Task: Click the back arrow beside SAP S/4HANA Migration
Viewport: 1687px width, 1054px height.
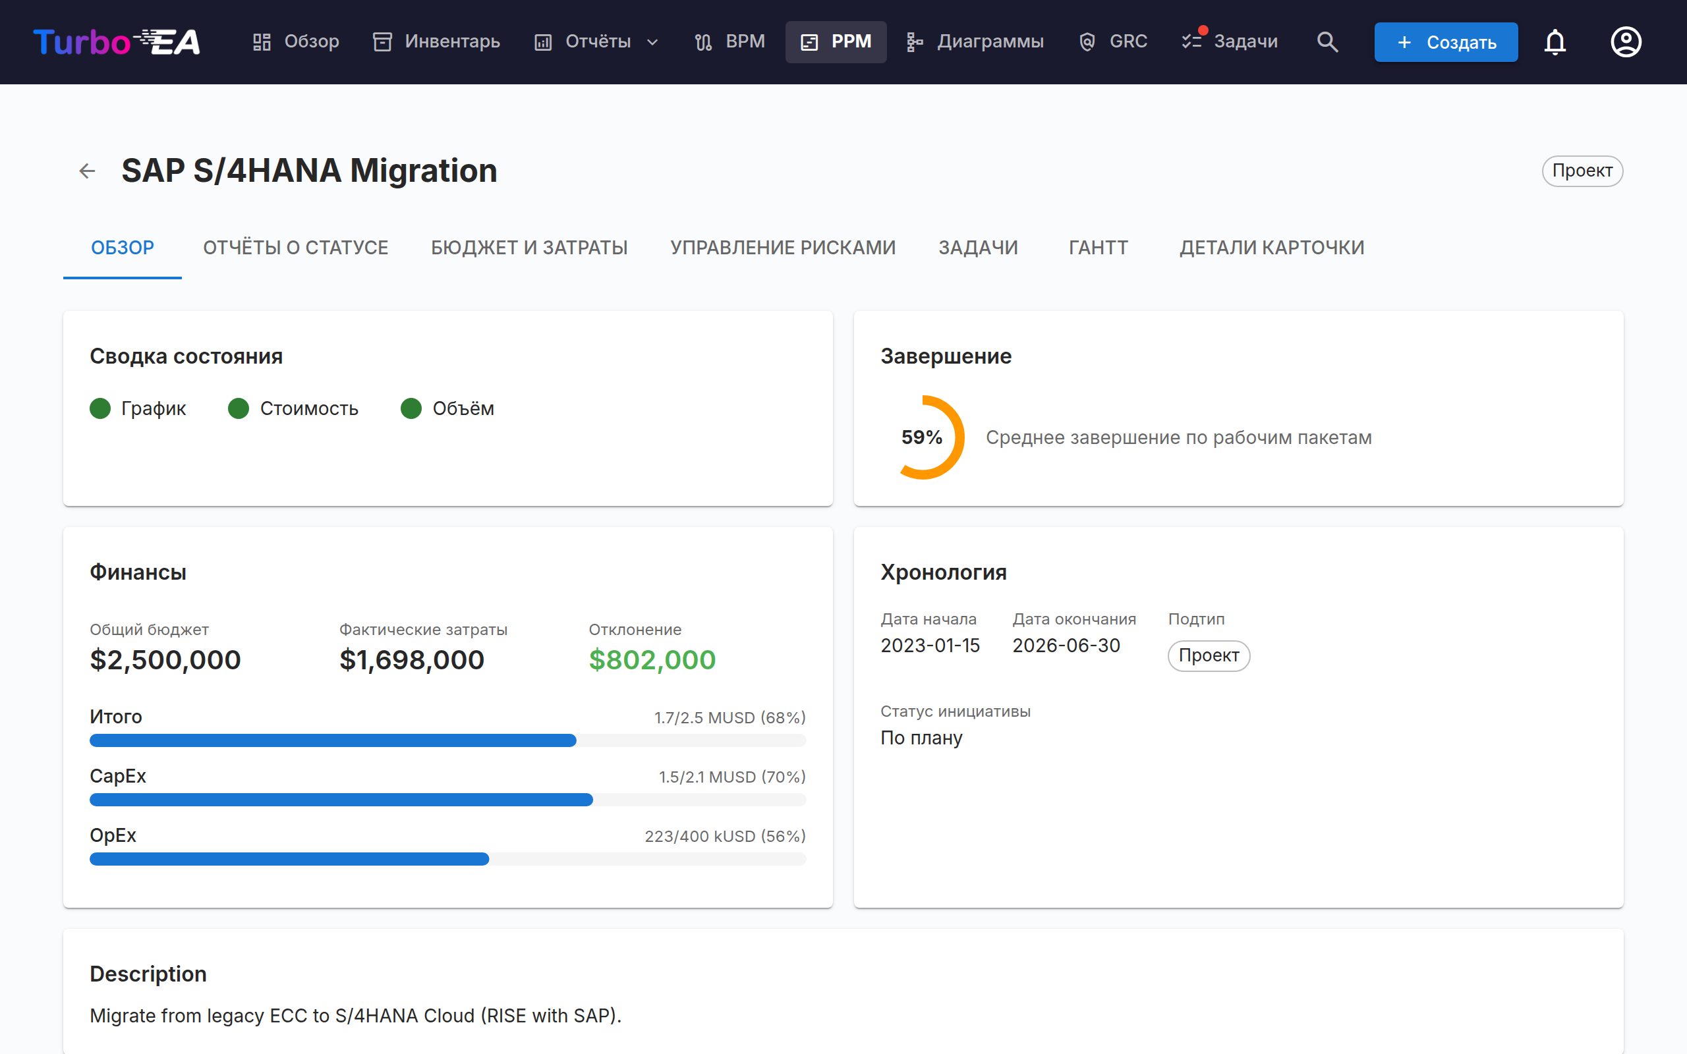Action: coord(87,171)
